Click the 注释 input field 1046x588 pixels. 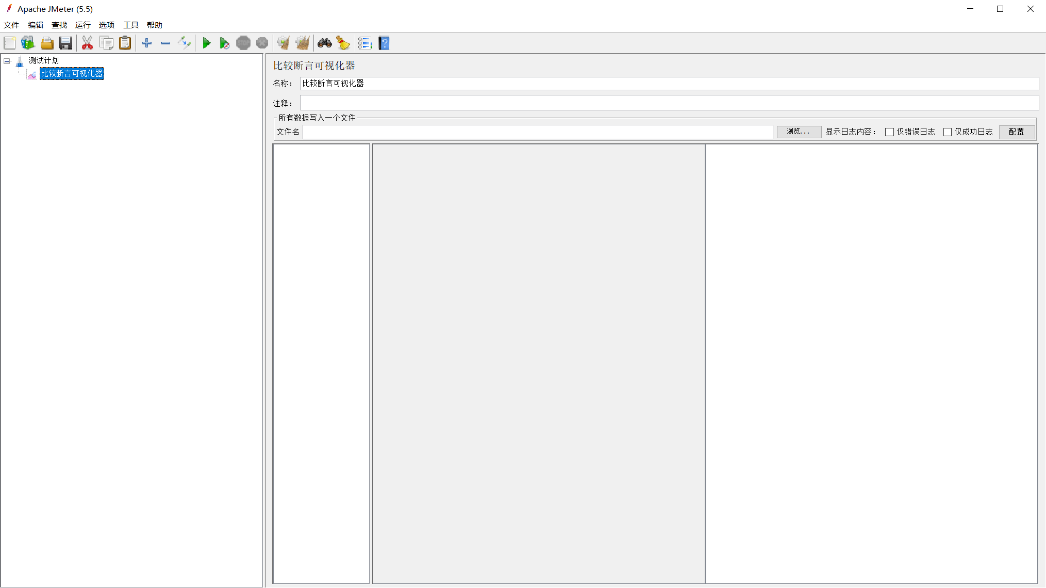tap(669, 103)
